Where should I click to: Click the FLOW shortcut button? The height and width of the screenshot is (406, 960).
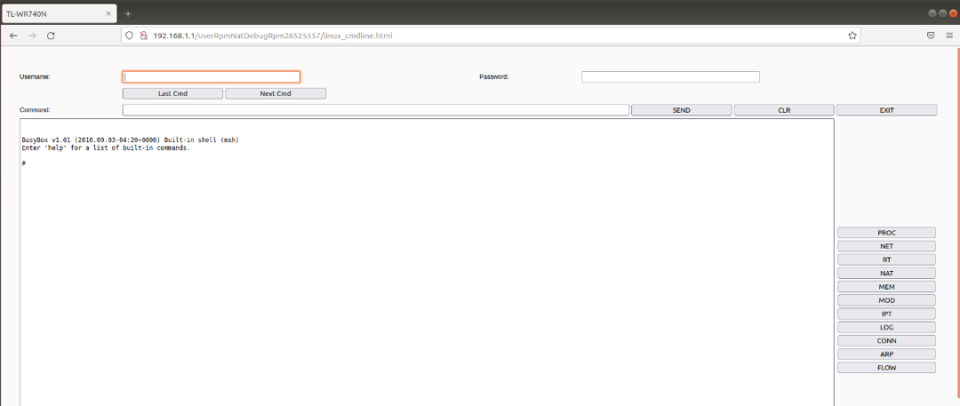click(886, 368)
